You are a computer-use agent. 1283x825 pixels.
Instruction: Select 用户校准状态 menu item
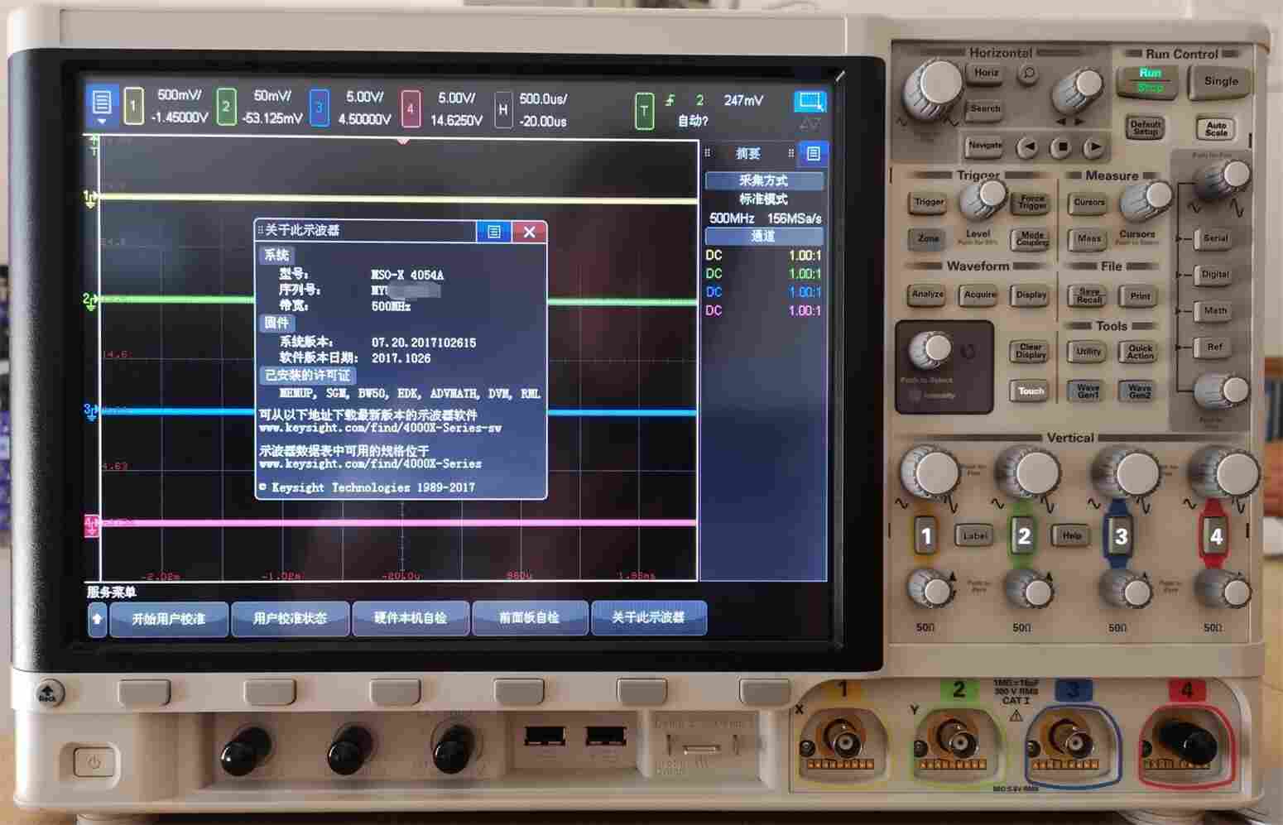[290, 618]
